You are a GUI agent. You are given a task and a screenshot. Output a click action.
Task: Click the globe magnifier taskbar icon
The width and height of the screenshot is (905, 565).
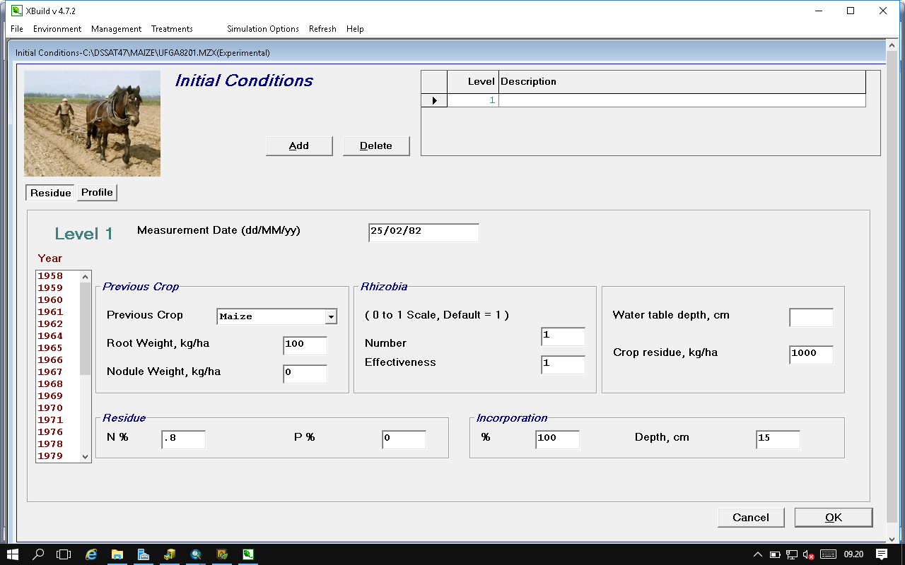pyautogui.click(x=196, y=554)
